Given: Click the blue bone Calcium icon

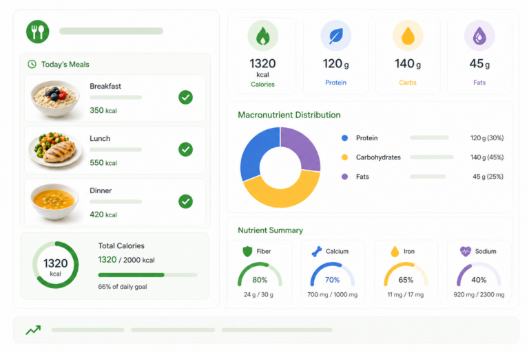Looking at the screenshot, I should pos(317,252).
